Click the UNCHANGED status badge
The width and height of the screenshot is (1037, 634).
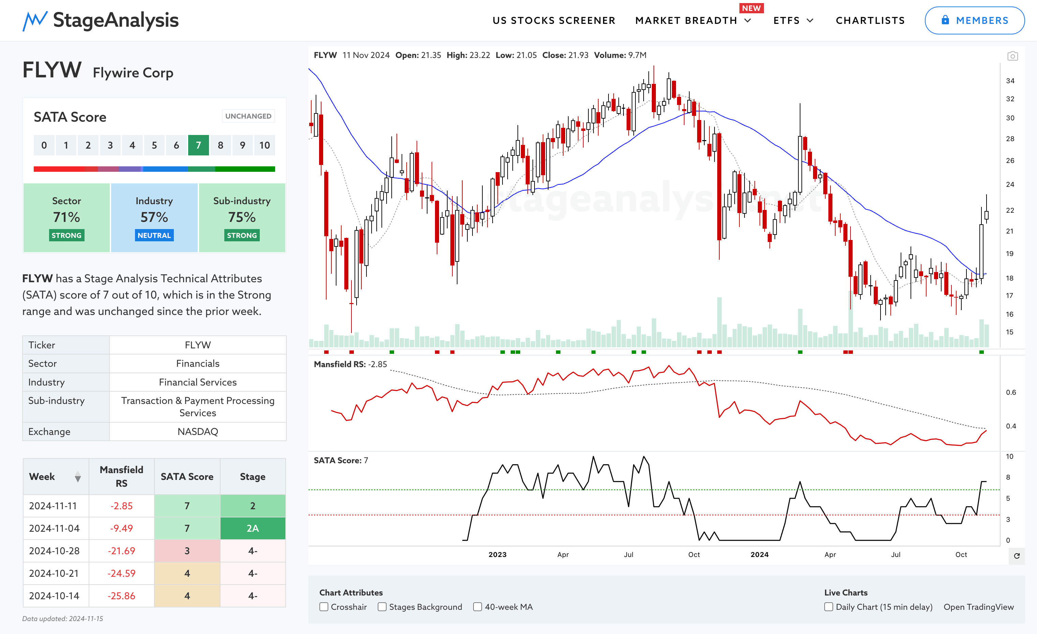[248, 116]
